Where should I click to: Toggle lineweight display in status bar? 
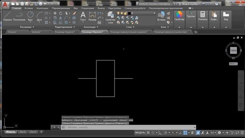pos(193,133)
